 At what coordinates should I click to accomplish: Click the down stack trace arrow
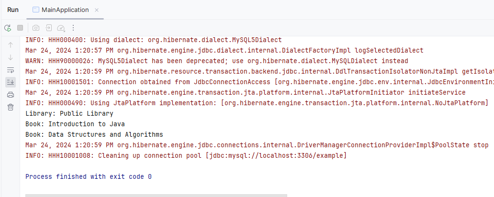pyautogui.click(x=11, y=57)
